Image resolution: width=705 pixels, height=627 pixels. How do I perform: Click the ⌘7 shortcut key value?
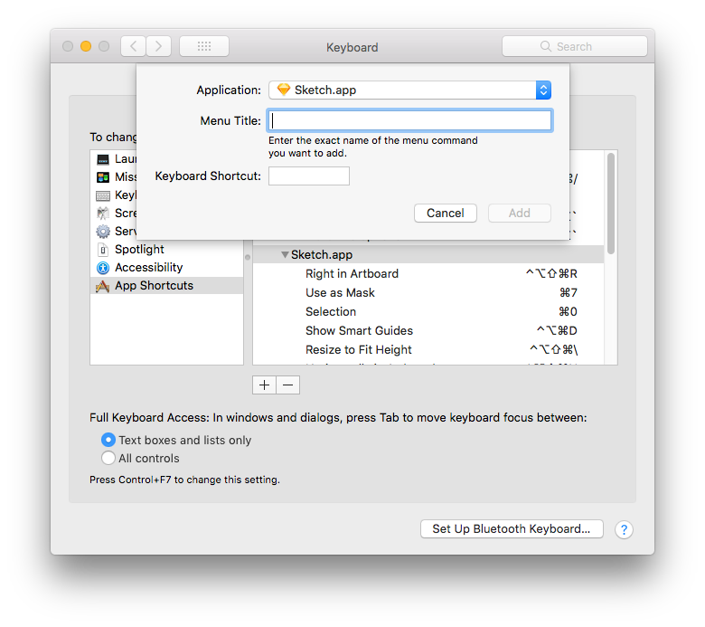pyautogui.click(x=569, y=292)
